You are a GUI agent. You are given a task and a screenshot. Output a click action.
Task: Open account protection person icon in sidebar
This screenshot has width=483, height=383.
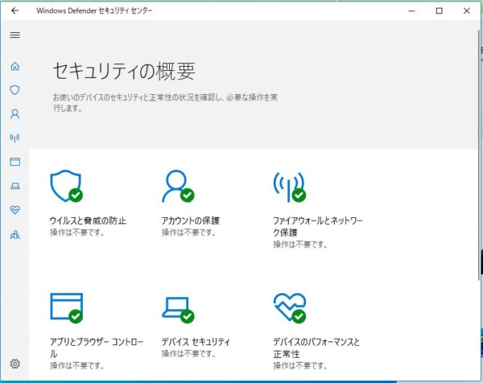14,114
